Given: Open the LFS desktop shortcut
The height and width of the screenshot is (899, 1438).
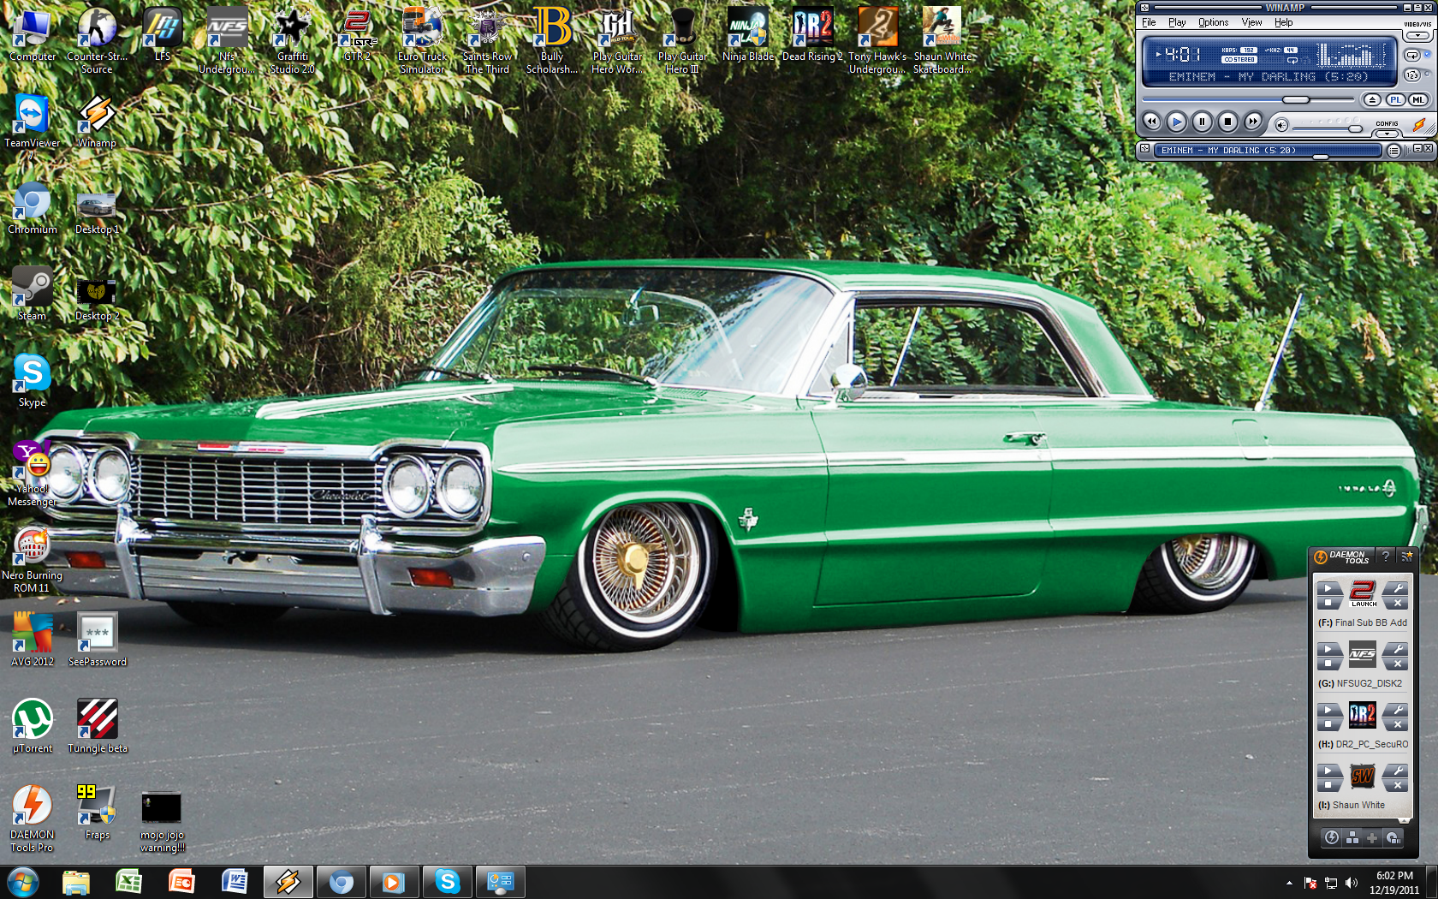Looking at the screenshot, I should (163, 34).
